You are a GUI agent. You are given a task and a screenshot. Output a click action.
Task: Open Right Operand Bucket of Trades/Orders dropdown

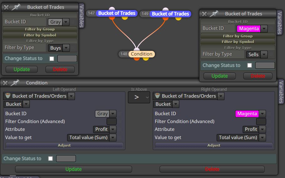[221, 96]
